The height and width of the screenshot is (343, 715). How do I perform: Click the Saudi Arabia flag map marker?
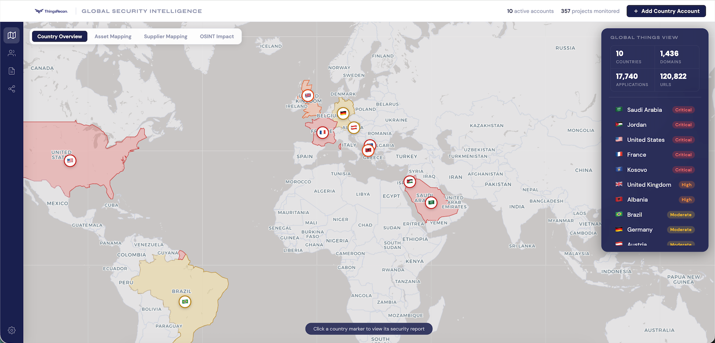click(x=431, y=202)
